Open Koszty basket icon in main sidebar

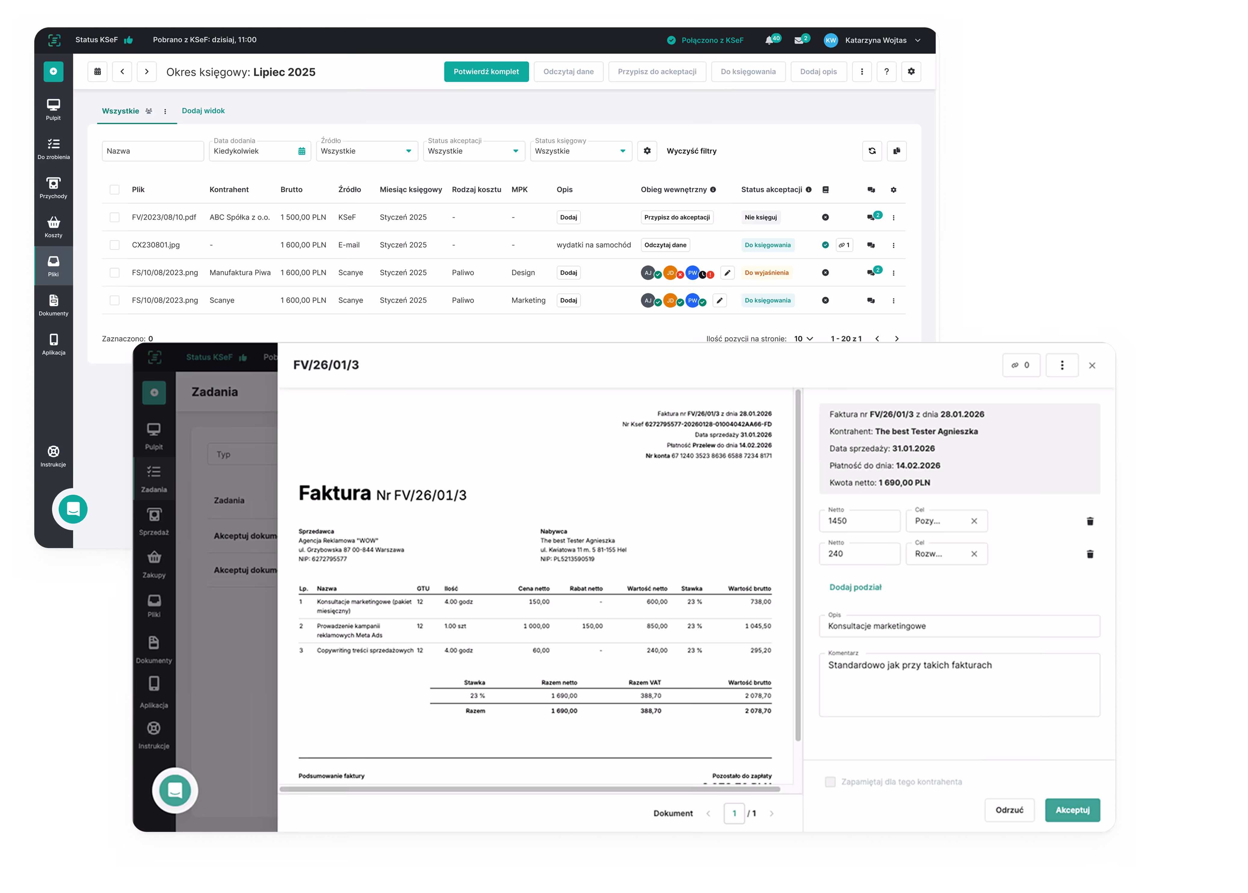[53, 227]
